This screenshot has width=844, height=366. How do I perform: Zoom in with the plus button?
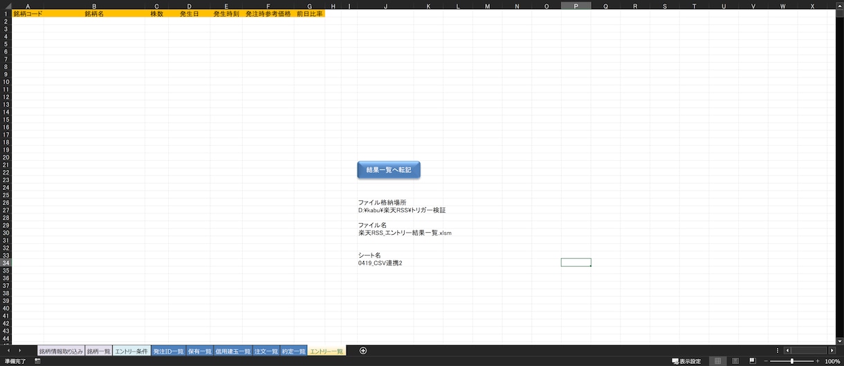pyautogui.click(x=817, y=361)
